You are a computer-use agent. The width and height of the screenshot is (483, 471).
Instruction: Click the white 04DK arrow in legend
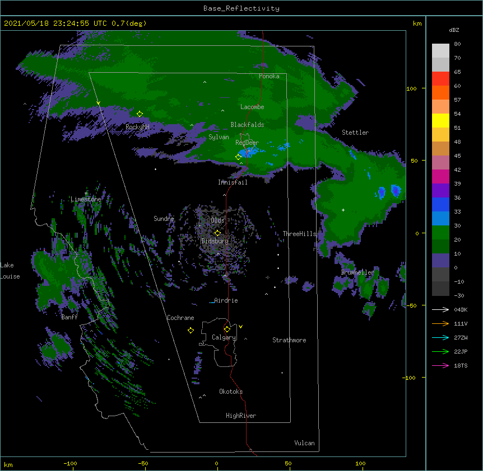click(x=440, y=309)
